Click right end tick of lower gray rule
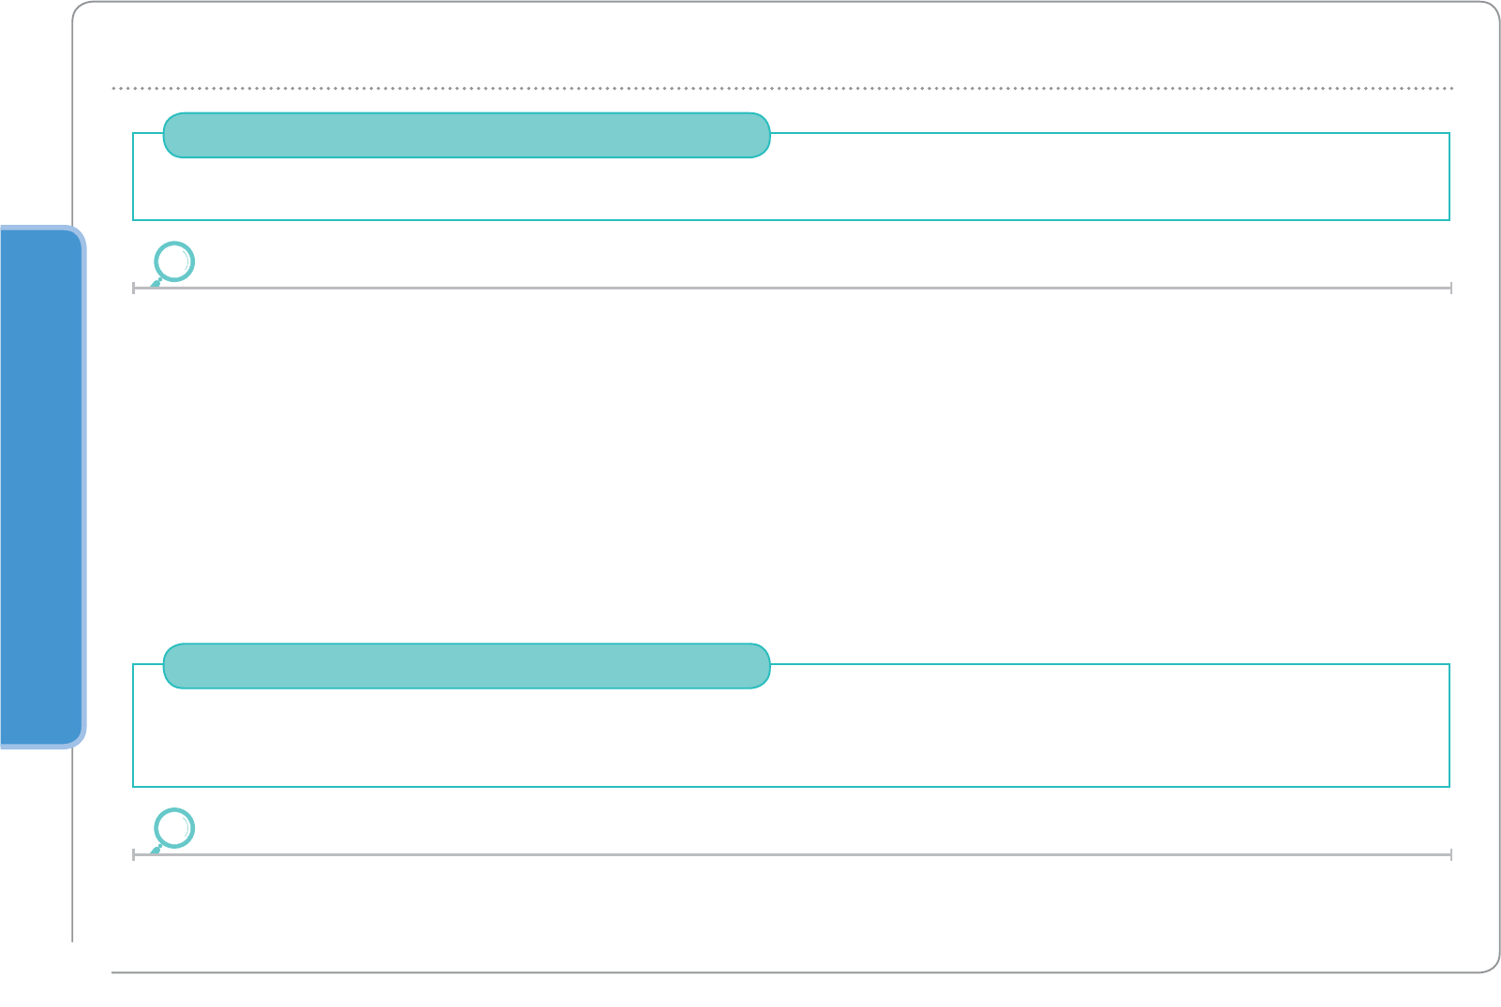This screenshot has width=1501, height=1007. click(1450, 854)
